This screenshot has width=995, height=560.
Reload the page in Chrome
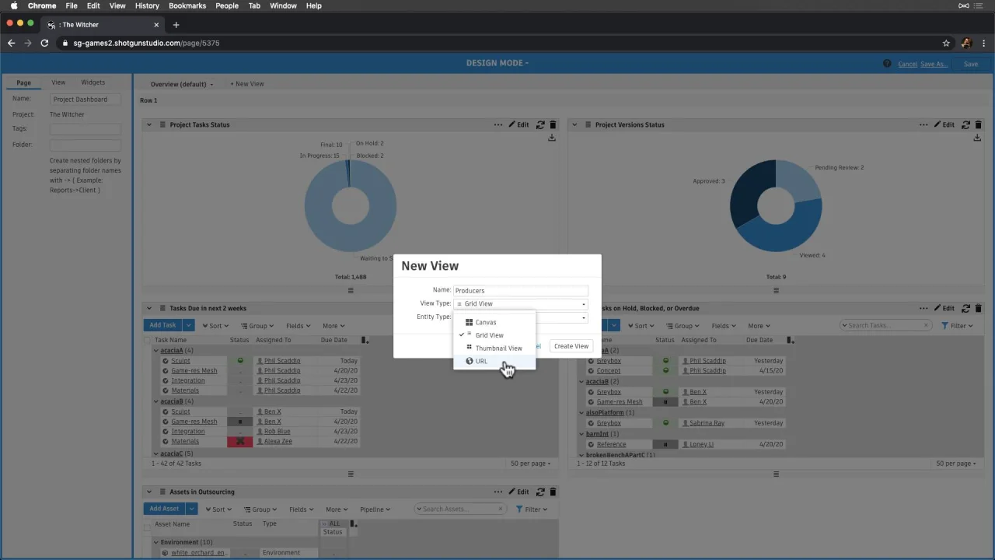[x=44, y=43]
